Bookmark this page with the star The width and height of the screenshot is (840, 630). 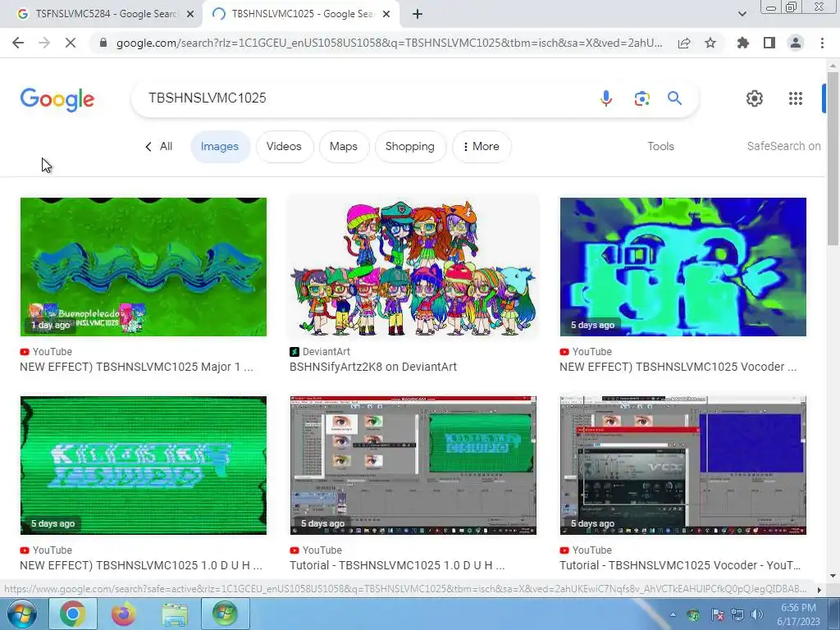[710, 43]
